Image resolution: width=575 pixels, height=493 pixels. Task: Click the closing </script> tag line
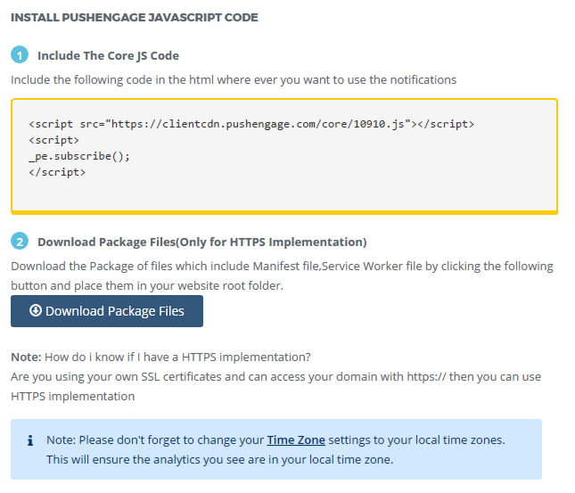click(x=57, y=172)
